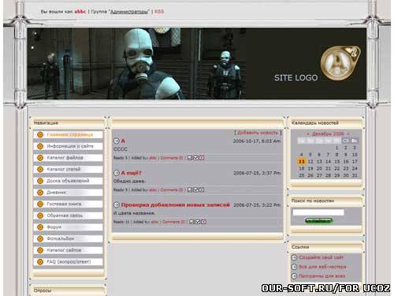Click the orange bullet icon beside 'Форум'
Image resolution: width=394 pixels, height=296 pixels.
click(x=40, y=227)
